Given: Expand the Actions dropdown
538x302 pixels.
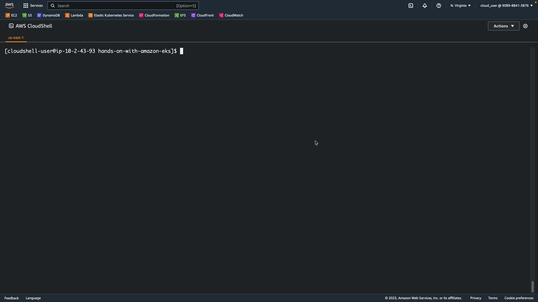Looking at the screenshot, I should (x=504, y=26).
